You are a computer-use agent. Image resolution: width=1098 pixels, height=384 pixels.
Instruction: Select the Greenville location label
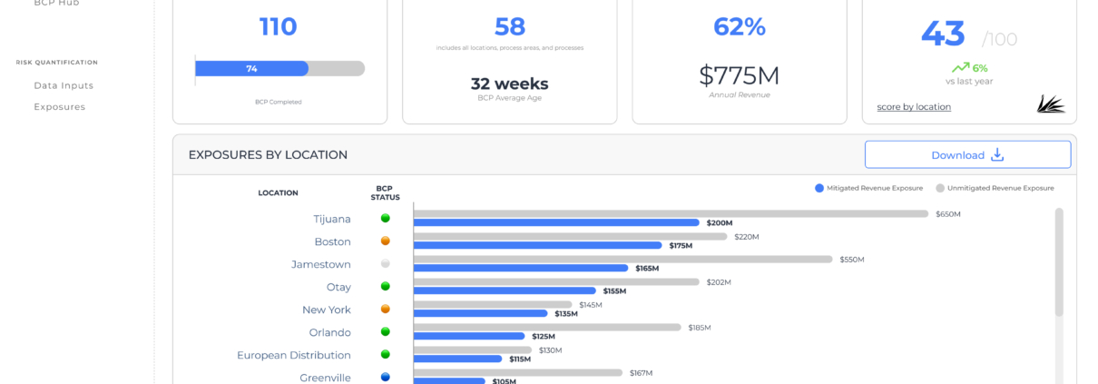tap(326, 378)
